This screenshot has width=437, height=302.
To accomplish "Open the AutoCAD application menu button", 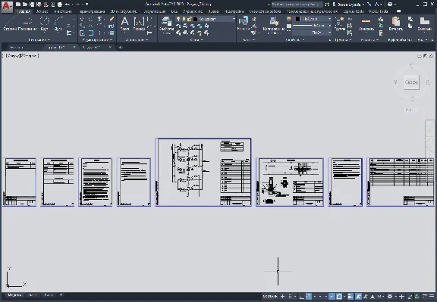I will pyautogui.click(x=7, y=7).
